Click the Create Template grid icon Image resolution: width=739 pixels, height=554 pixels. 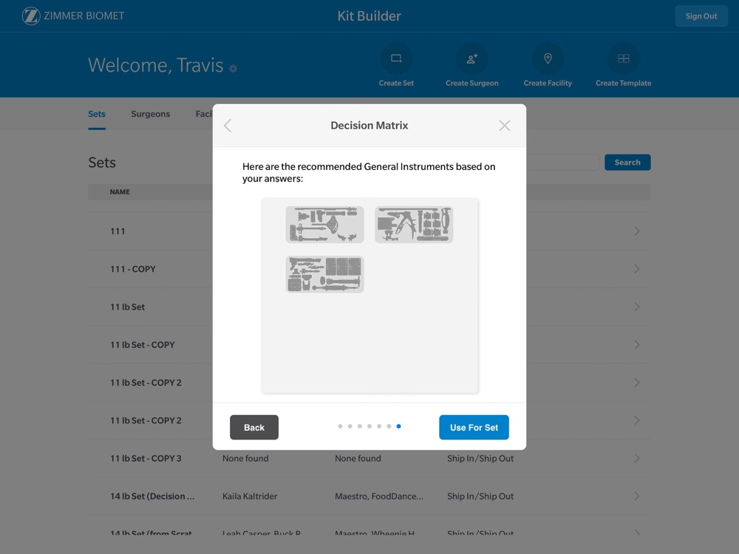623,58
